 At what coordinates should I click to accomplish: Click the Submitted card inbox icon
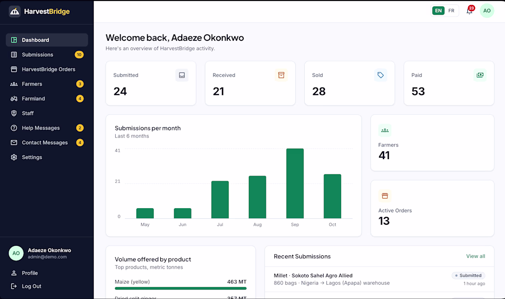click(x=182, y=75)
